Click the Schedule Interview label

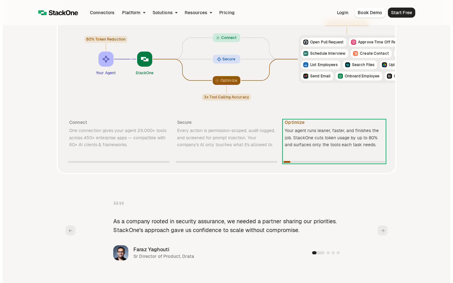[x=327, y=53]
